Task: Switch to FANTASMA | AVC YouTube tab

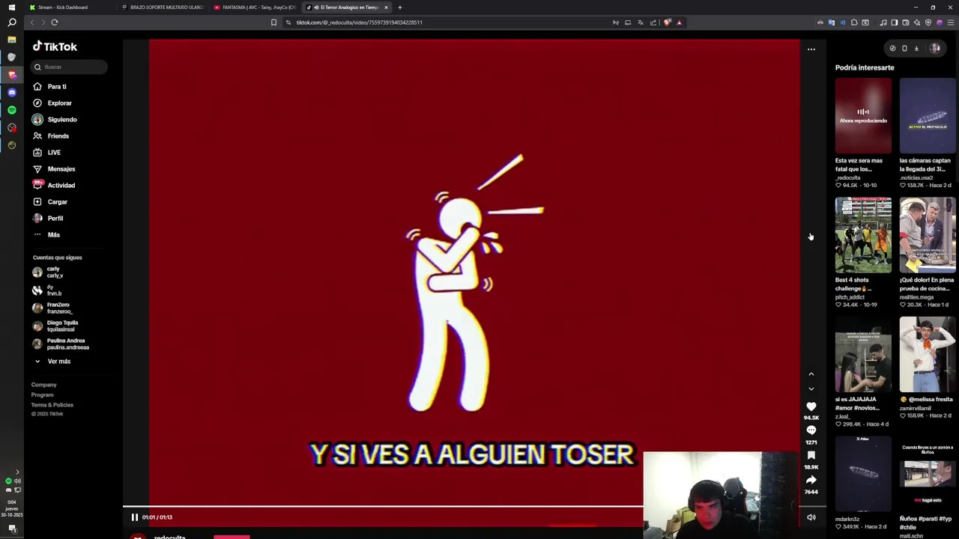Action: pos(256,7)
